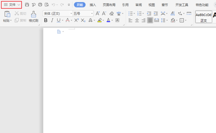Click the phonetic guide 变 icon
The height and width of the screenshot is (133, 216).
tap(118, 13)
